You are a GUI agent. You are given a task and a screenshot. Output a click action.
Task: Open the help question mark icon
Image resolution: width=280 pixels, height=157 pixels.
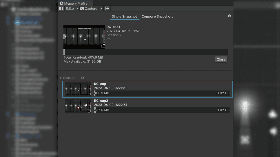coord(229,16)
